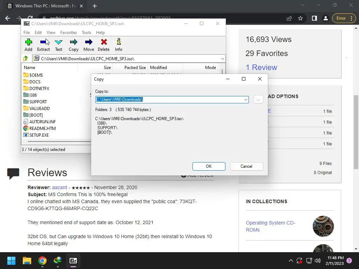Sort file list by Size column
The height and width of the screenshot is (269, 359).
pyautogui.click(x=95, y=68)
